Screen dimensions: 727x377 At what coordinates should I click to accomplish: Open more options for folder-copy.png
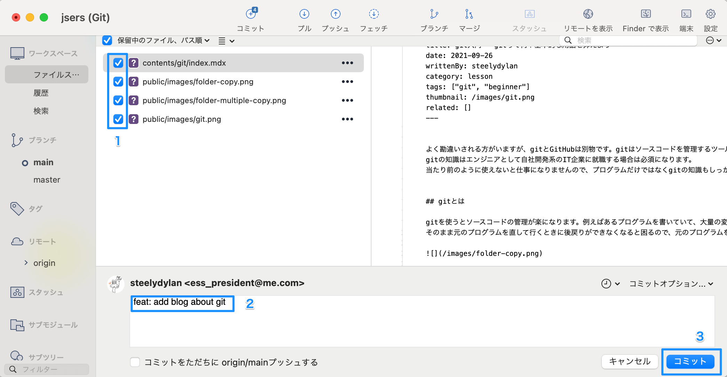click(x=347, y=82)
